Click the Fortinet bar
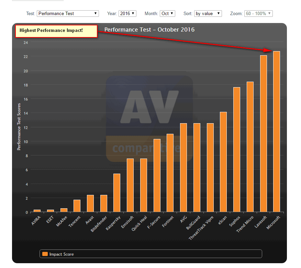Image resolution: width=301 pixels, height=268 pixels. pyautogui.click(x=170, y=173)
